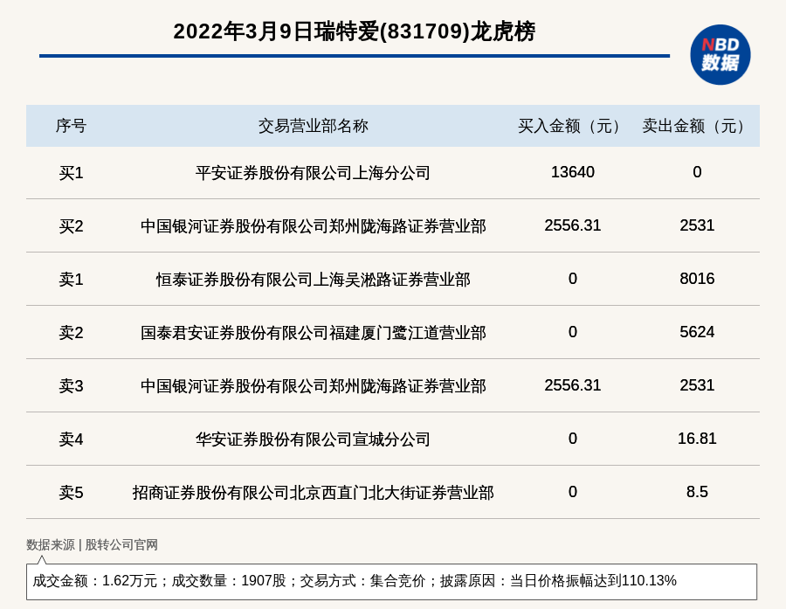Select 2556.31 in the 卖3 row

click(572, 384)
